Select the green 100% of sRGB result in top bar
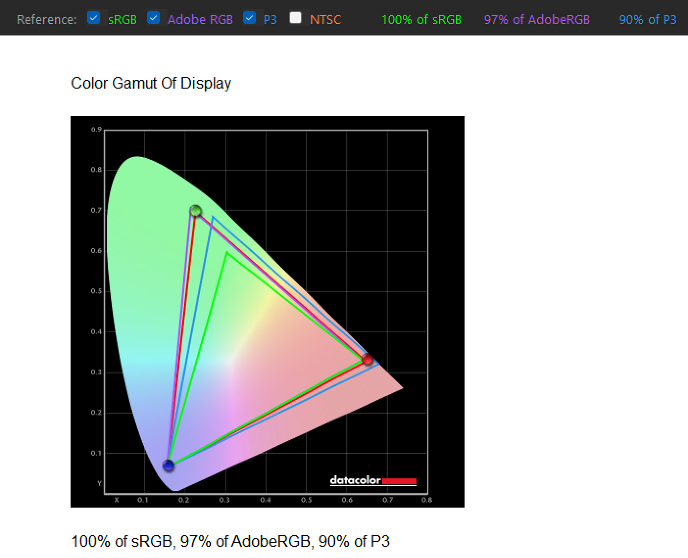This screenshot has height=558, width=688. tap(421, 20)
